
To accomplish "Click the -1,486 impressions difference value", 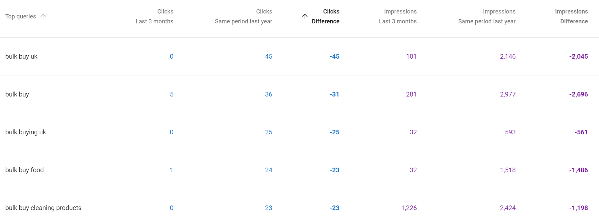I will 578,170.
